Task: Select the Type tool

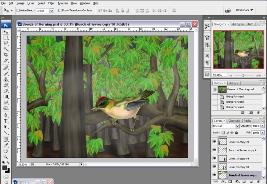Action: tap(6, 121)
